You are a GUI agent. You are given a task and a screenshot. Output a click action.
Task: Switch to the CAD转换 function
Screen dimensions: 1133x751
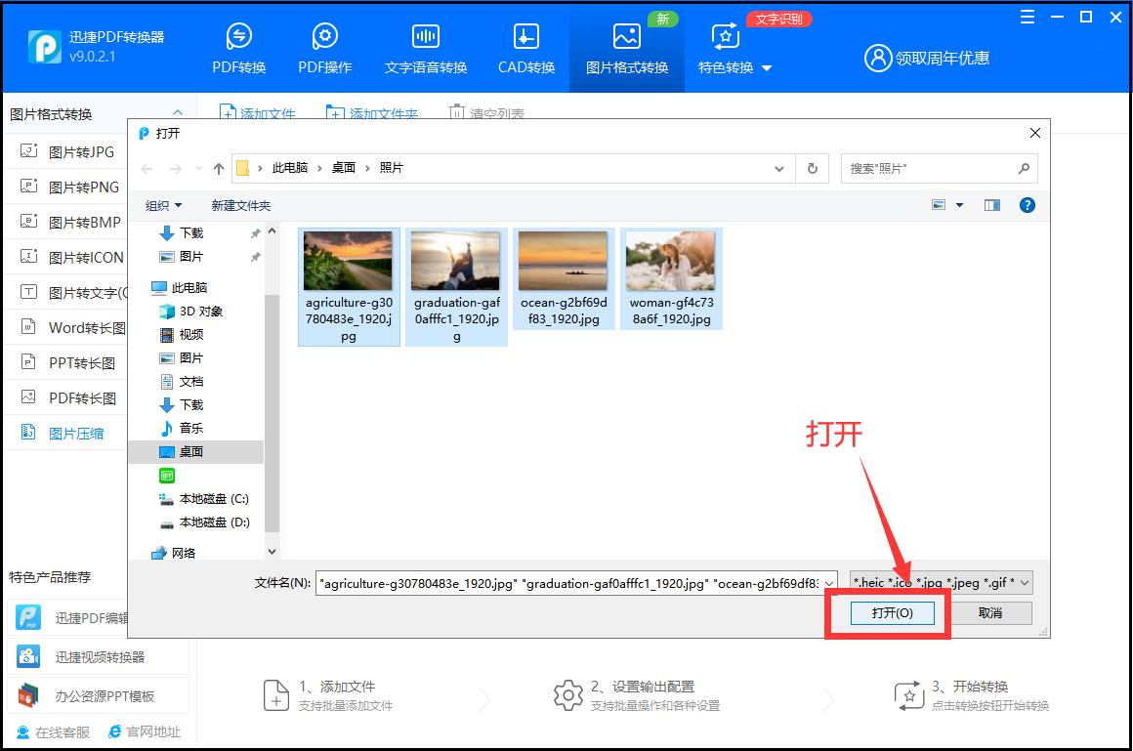[525, 46]
